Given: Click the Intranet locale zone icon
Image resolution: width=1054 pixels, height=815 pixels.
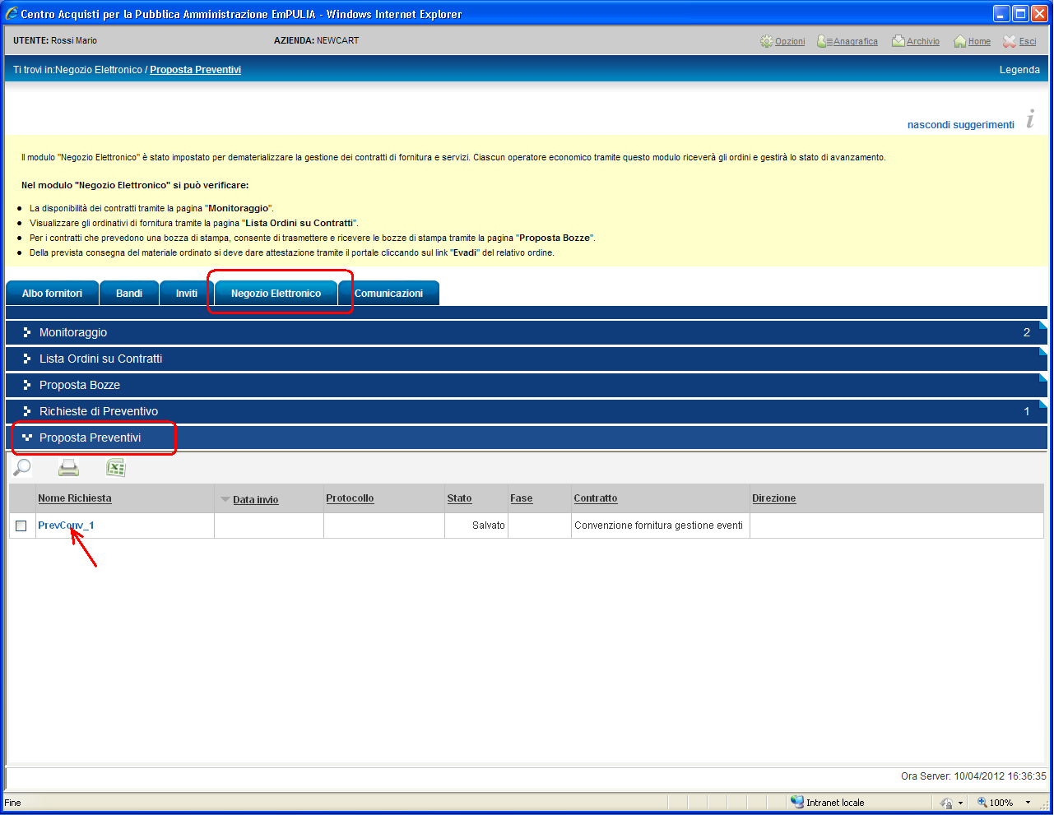Looking at the screenshot, I should pos(797,802).
